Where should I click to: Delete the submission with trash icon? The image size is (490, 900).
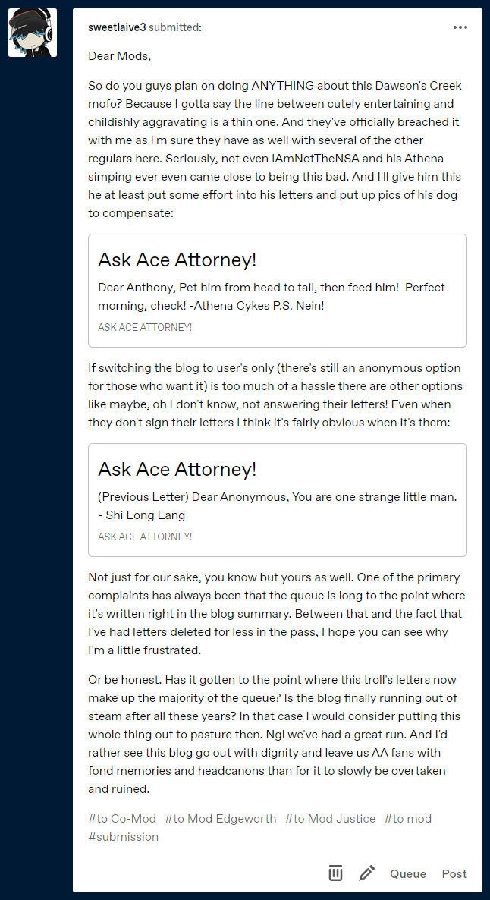335,873
